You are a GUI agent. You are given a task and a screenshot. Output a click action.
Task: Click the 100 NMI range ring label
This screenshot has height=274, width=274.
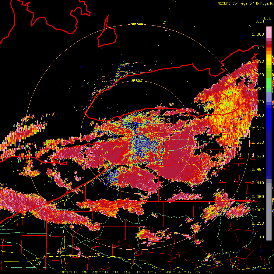pyautogui.click(x=137, y=24)
